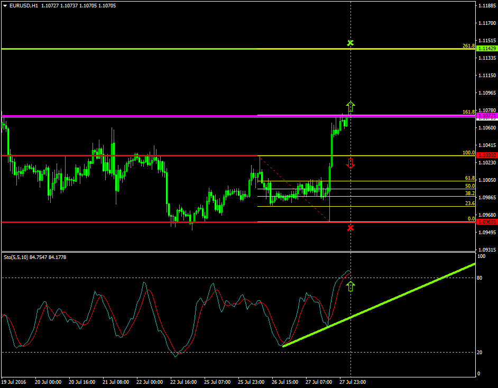
Task: Click the green thumbs-up arrow above the 161.8 line
Action: pyautogui.click(x=350, y=105)
